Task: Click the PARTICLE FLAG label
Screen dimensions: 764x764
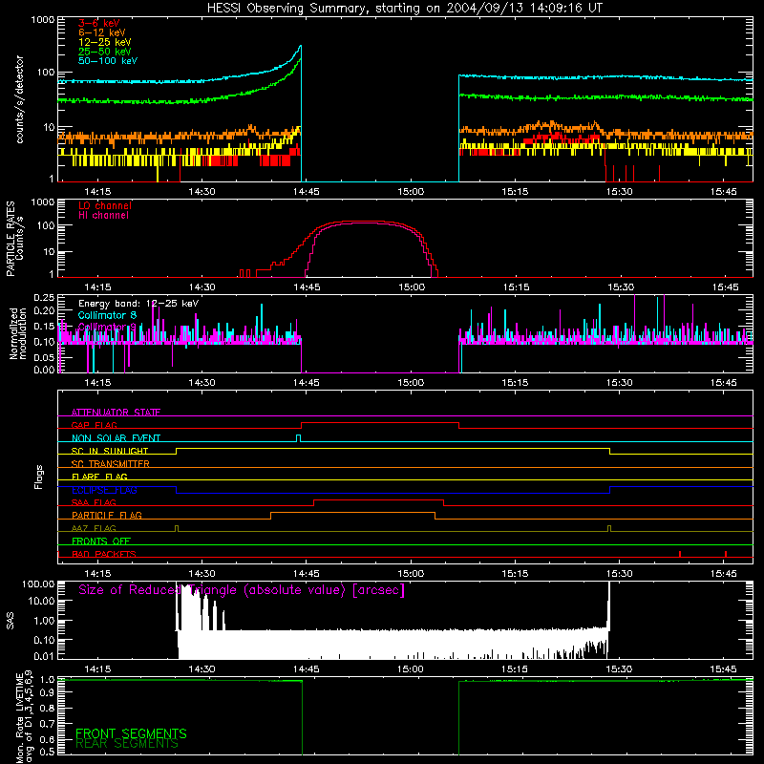Action: coord(107,515)
